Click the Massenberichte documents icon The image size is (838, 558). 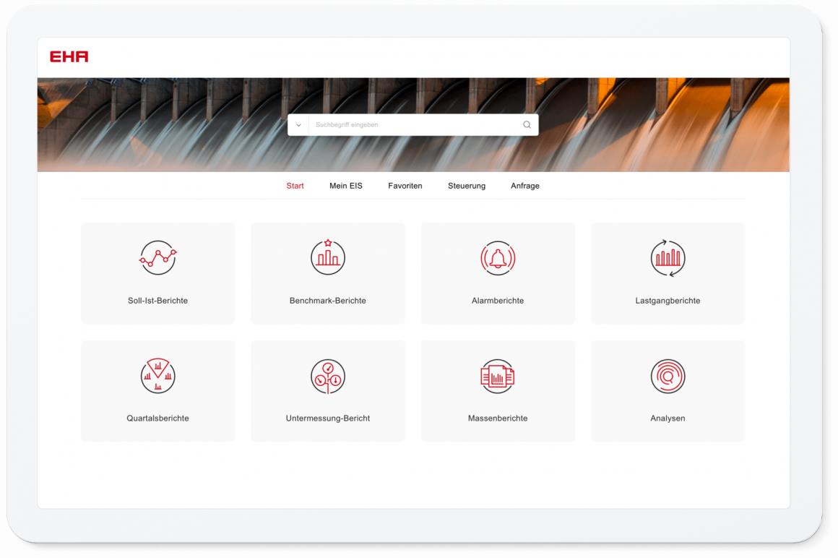tap(498, 376)
